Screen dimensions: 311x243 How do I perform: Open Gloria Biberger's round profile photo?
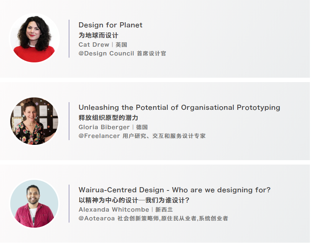[34, 121]
